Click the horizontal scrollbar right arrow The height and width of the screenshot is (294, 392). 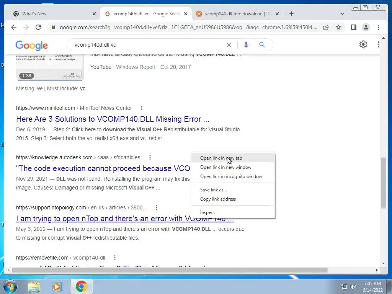click(377, 270)
